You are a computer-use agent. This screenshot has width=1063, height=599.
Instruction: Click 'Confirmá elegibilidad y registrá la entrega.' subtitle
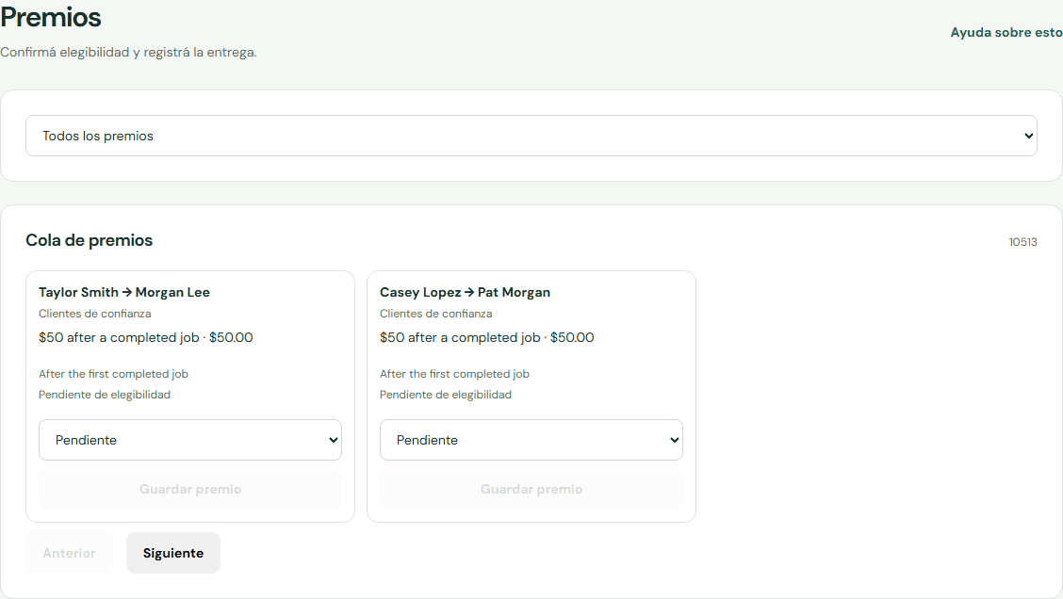(128, 52)
